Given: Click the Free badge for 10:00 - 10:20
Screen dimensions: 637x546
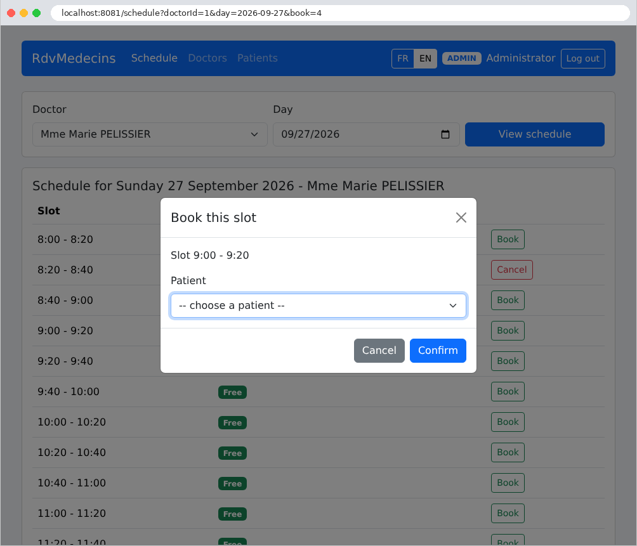Looking at the screenshot, I should [x=232, y=422].
